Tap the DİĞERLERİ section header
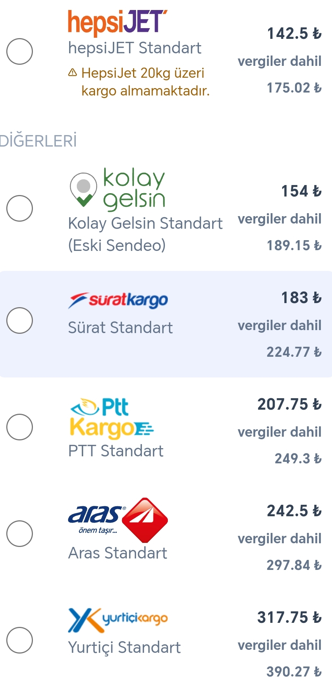The height and width of the screenshot is (685, 332). point(38,141)
